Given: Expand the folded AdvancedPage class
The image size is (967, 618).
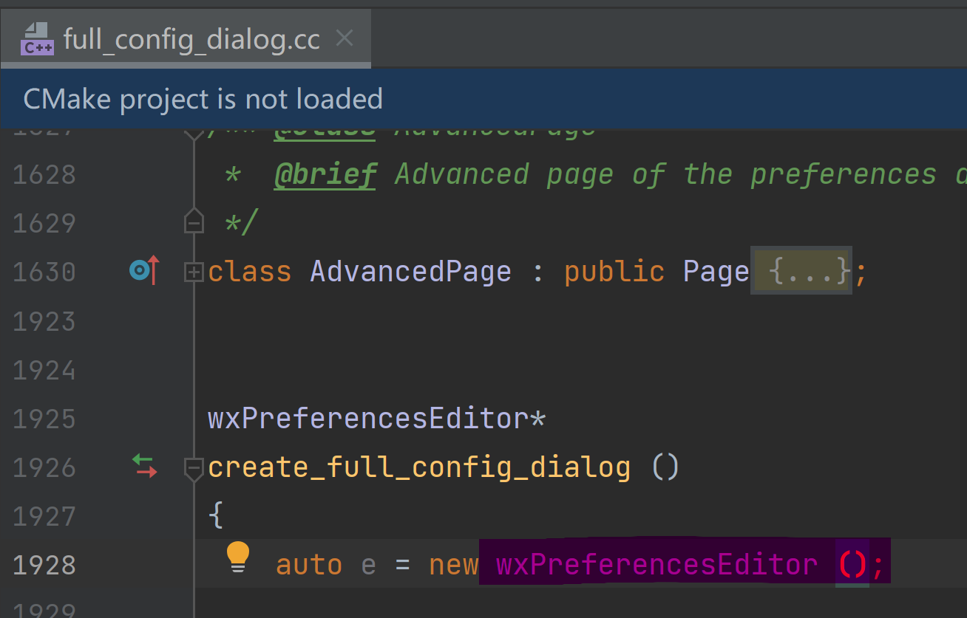Looking at the screenshot, I should (x=194, y=272).
